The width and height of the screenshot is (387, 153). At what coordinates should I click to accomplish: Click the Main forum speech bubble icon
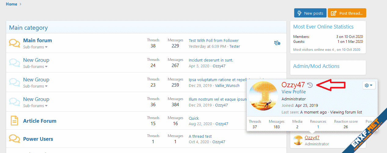coord(14,43)
